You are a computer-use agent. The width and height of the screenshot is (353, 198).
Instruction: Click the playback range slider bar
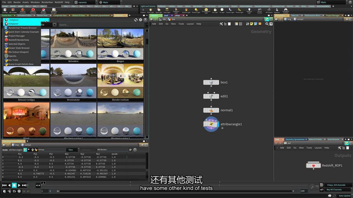coord(175,191)
